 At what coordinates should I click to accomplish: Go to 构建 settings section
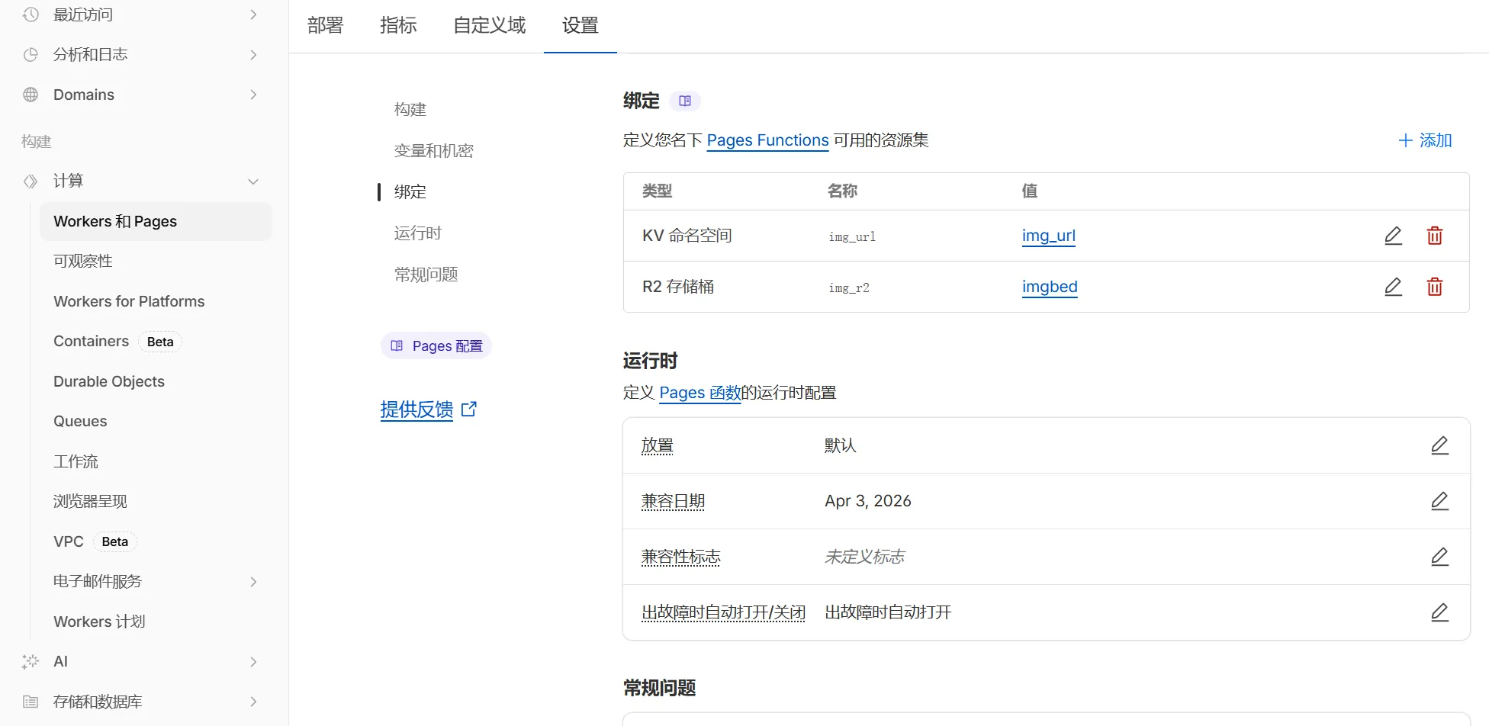click(410, 109)
